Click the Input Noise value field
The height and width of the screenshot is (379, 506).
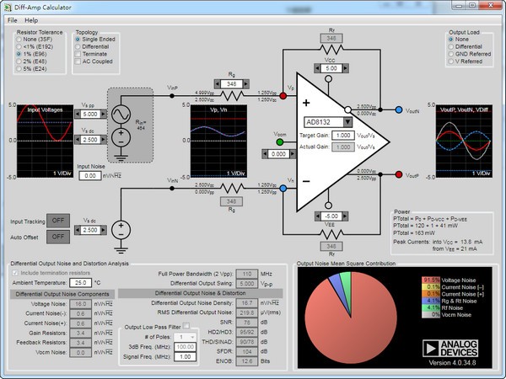pos(90,176)
